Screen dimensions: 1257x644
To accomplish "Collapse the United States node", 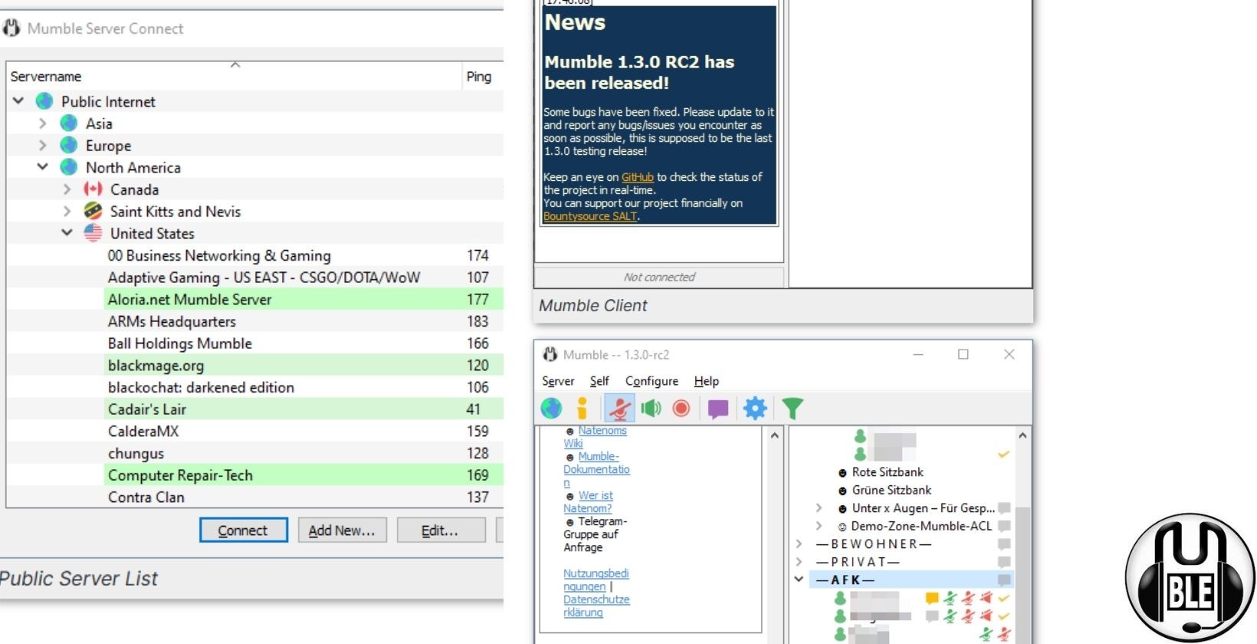I will 67,233.
